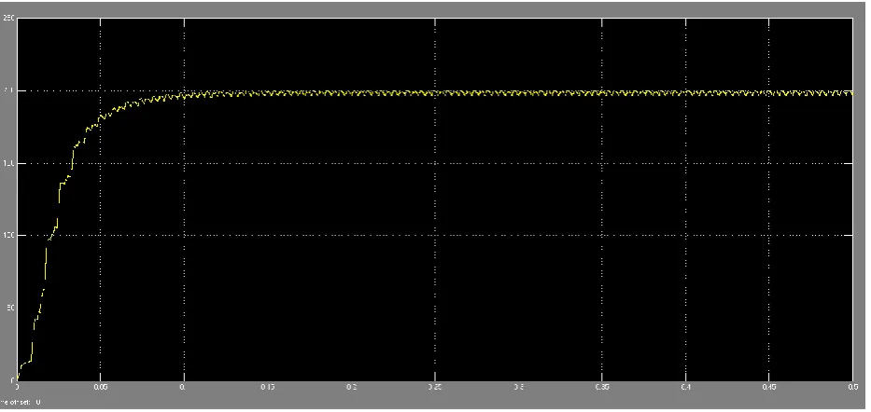Click the 0.15 time axis label

[x=268, y=387]
